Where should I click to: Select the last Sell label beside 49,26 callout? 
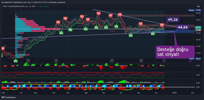pyautogui.click(x=162, y=25)
